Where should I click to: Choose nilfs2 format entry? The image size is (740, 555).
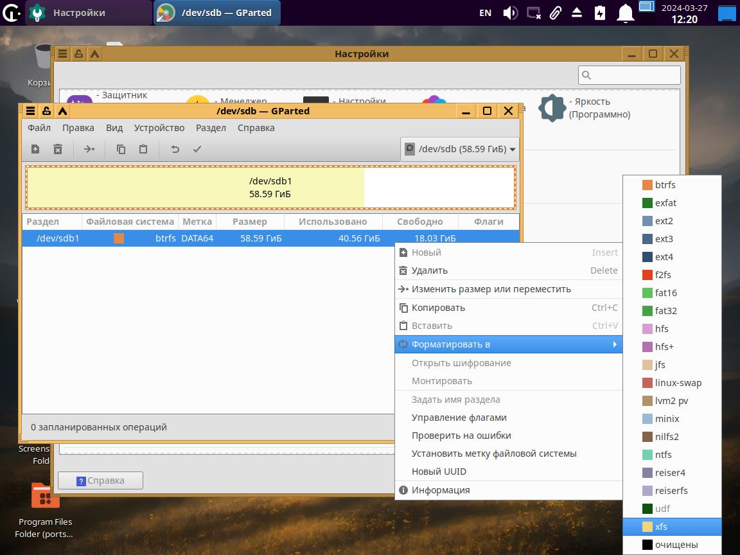pyautogui.click(x=672, y=437)
